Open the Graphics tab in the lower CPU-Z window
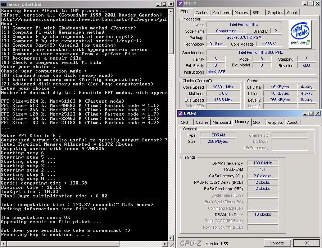Viewport: 322px width, 248px height. point(275,122)
